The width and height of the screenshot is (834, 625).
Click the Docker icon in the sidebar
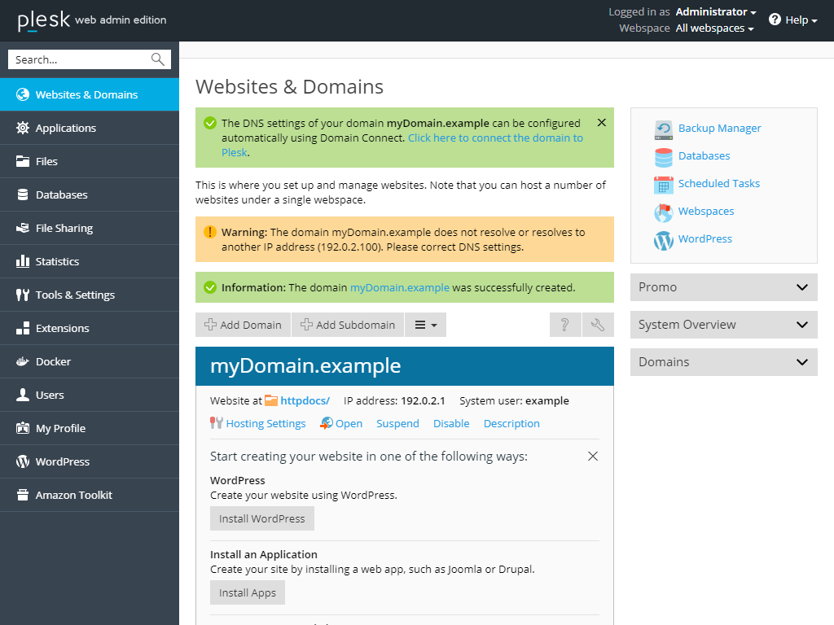tap(24, 361)
